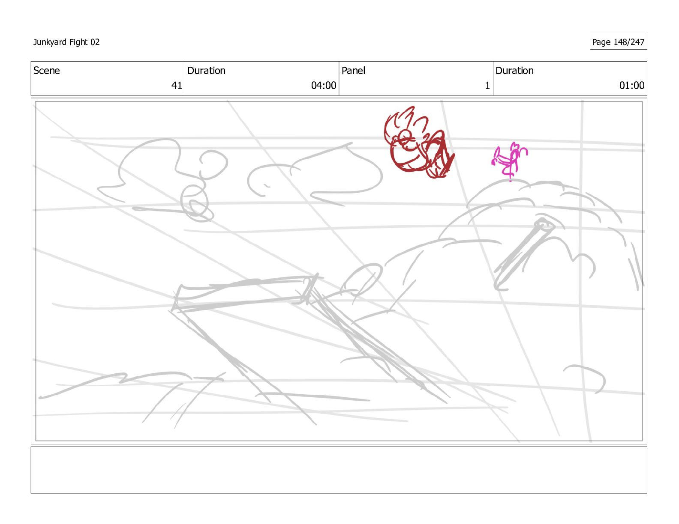Click the 'Panel' header label
Viewport: 679px width, 524px height.
(x=353, y=71)
